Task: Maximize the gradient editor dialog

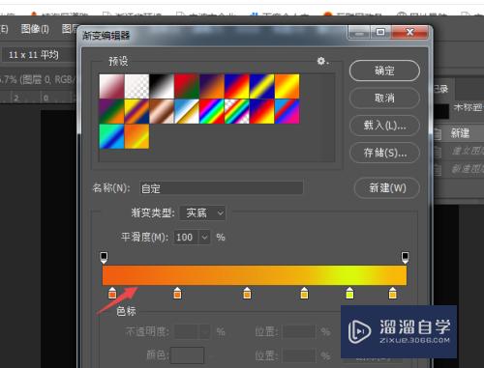Action: pos(380,32)
